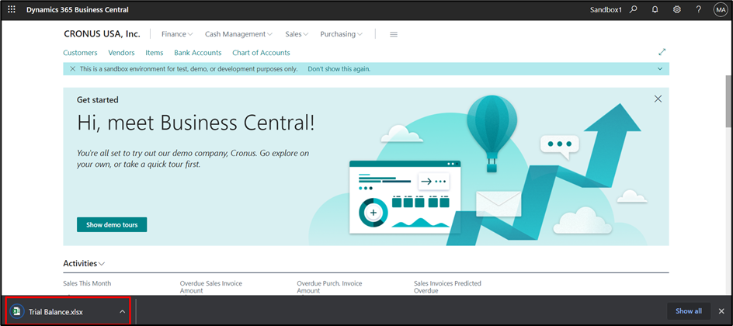Image resolution: width=733 pixels, height=326 pixels.
Task: Open the MA user account avatar
Action: (x=721, y=9)
